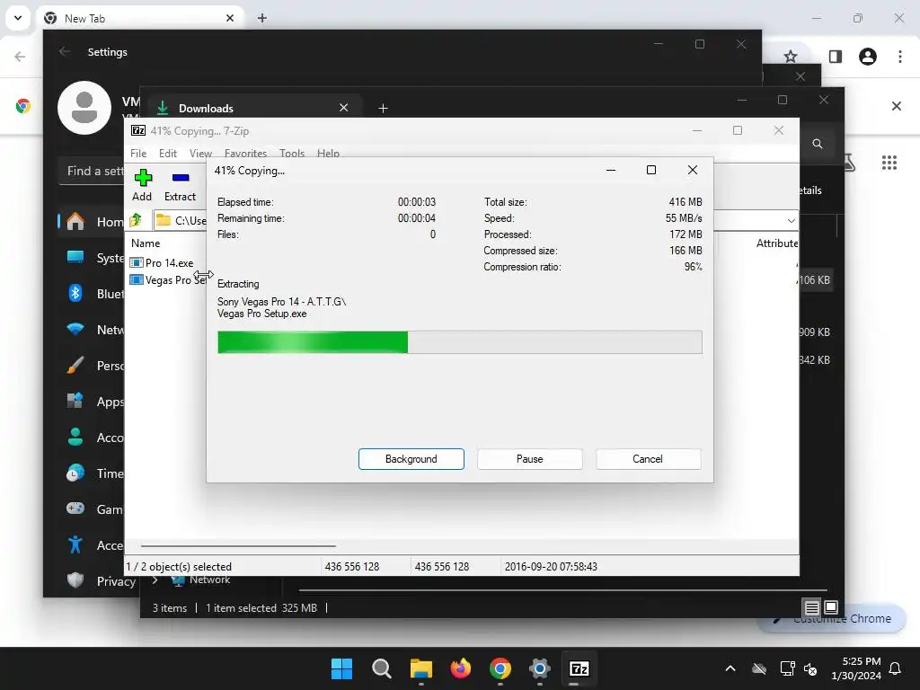
Task: Click the Extract toolbar icon in 7-Zip
Action: tap(180, 185)
